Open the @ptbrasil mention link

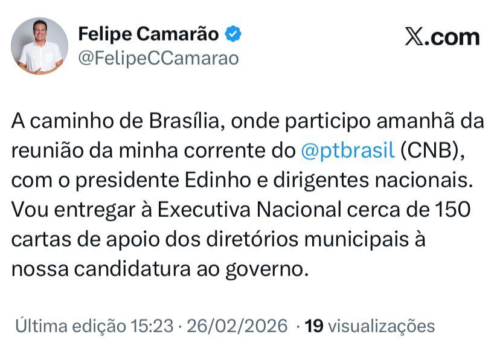(347, 150)
